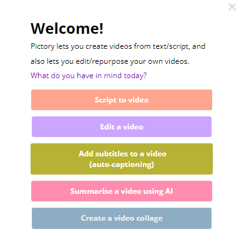This screenshot has width=244, height=237.
Task: Choose the Script to video option
Action: [122, 100]
